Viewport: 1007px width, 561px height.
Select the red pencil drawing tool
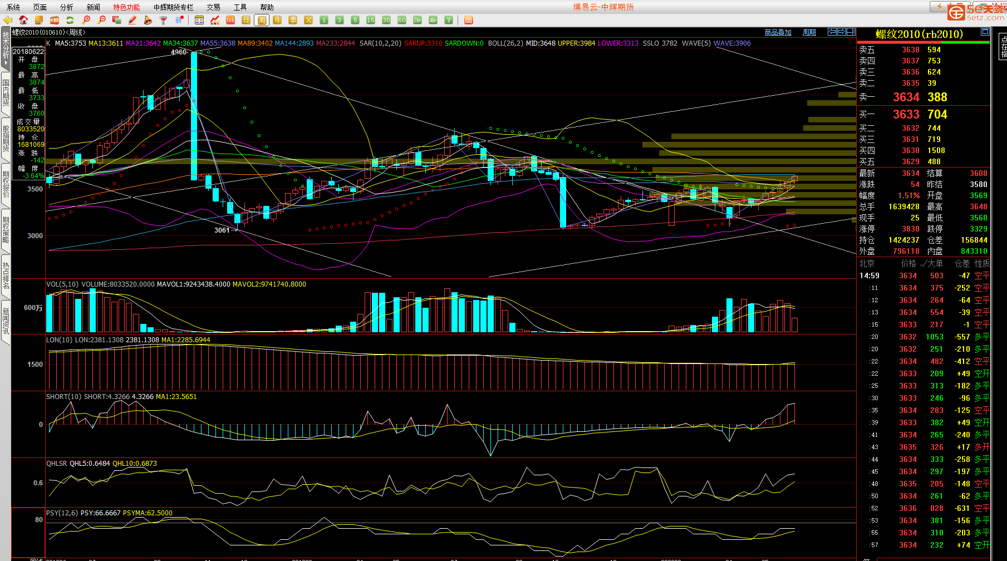[x=132, y=20]
